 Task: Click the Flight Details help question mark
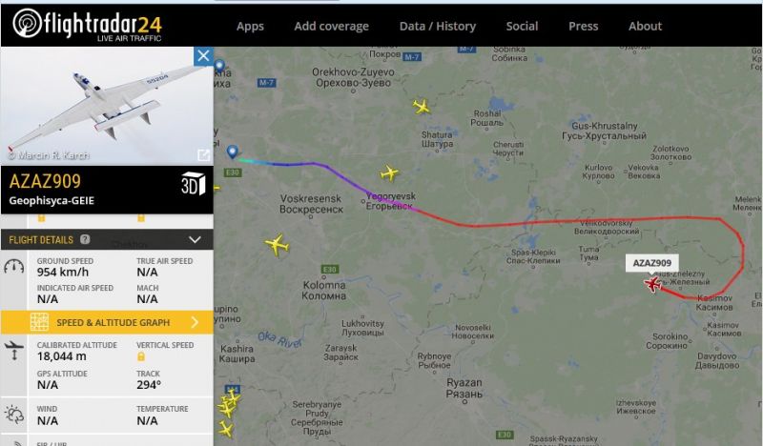point(85,239)
